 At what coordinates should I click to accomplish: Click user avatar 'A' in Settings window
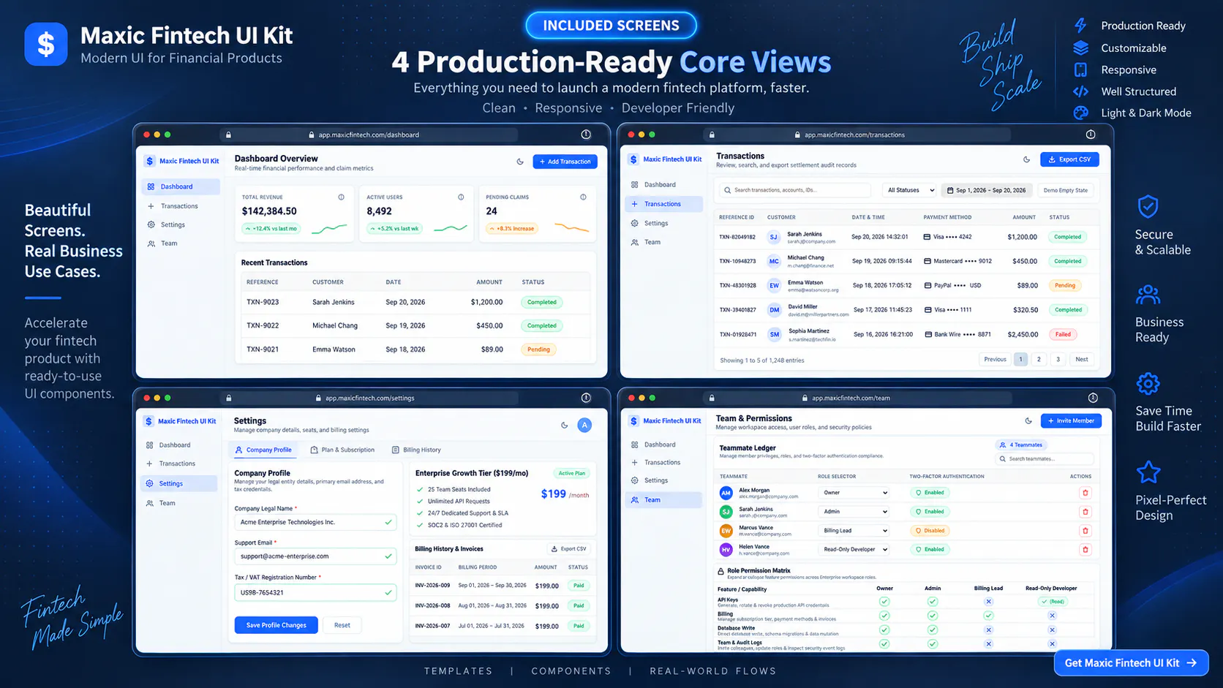coord(584,425)
